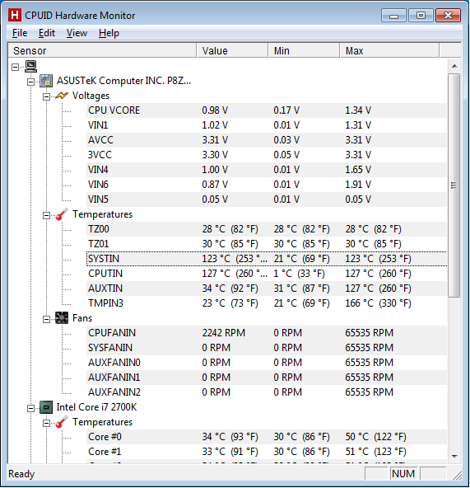The image size is (470, 488).
Task: Click the Ready status bar text
Action: [21, 474]
